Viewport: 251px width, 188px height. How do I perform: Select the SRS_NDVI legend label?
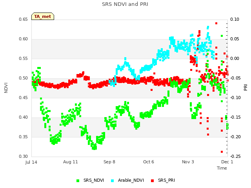pyautogui.click(x=94, y=180)
